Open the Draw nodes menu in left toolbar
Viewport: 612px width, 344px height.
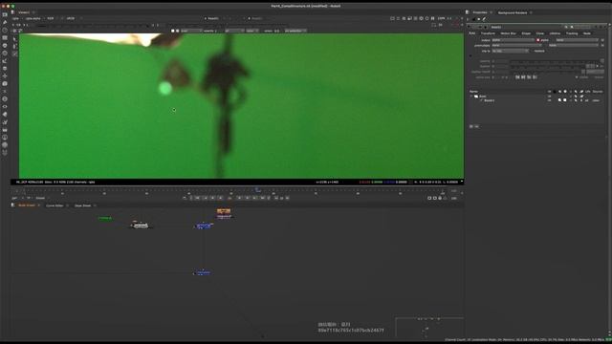[x=5, y=22]
